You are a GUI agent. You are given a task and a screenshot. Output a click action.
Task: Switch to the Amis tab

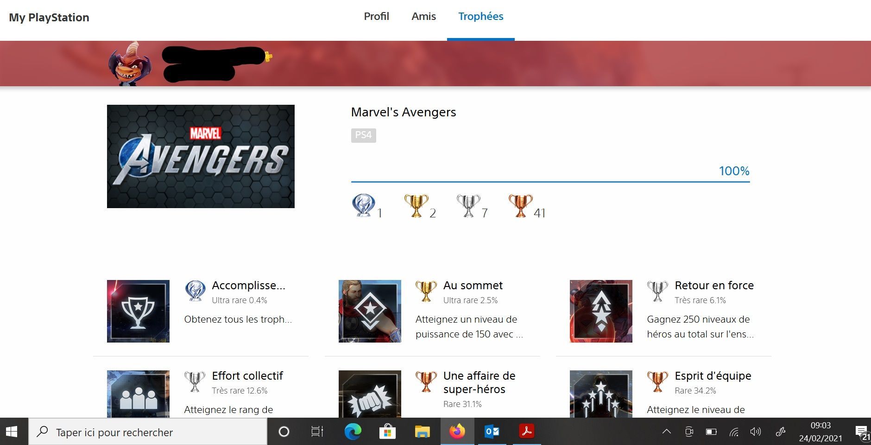(423, 17)
